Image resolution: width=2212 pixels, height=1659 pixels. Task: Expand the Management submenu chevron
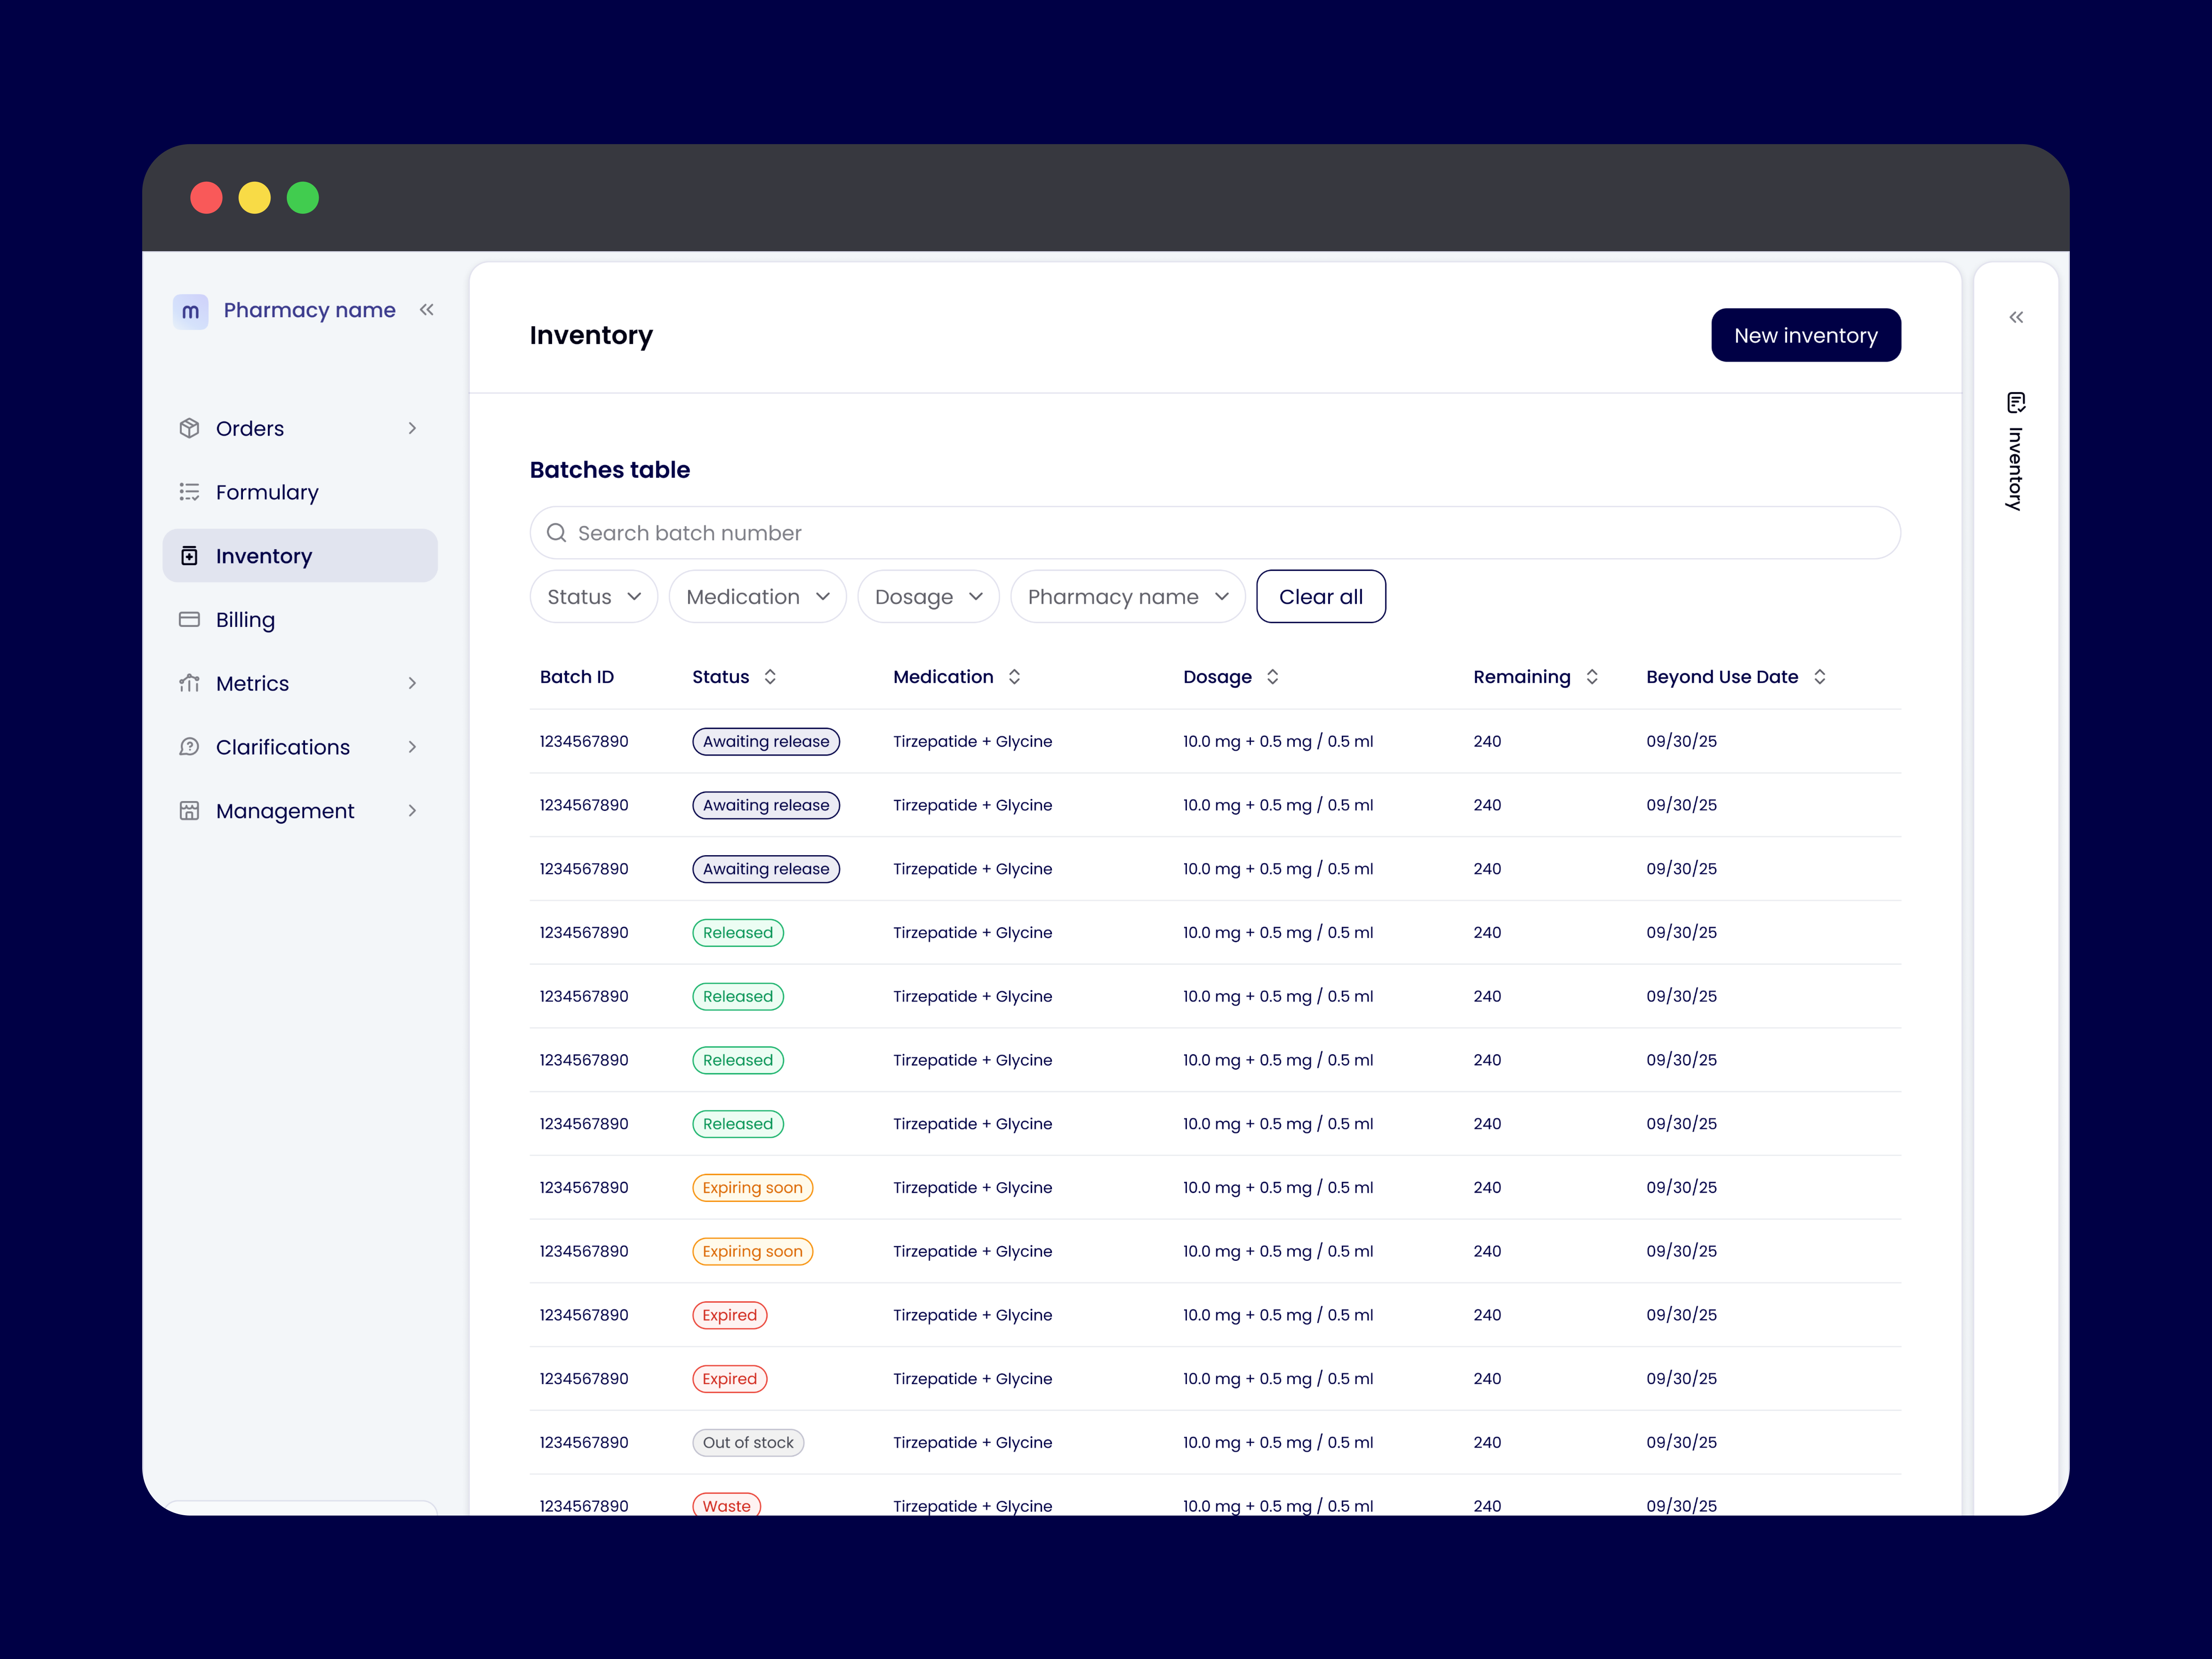pyautogui.click(x=412, y=811)
